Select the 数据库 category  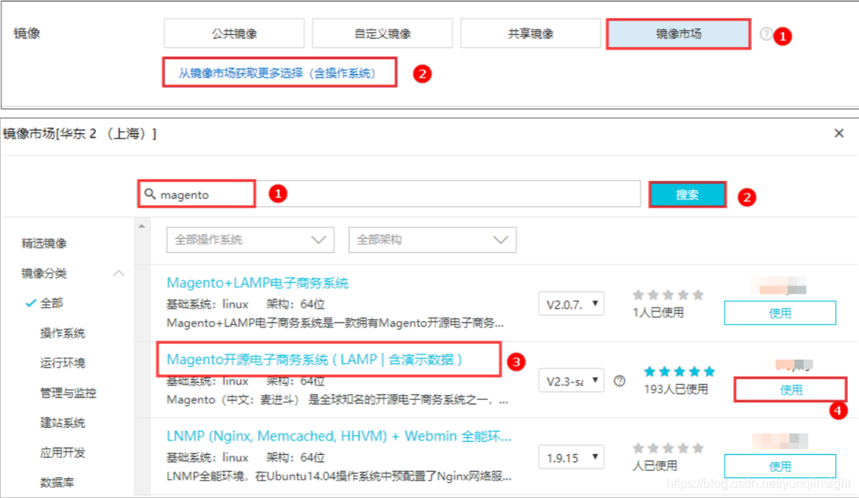[57, 483]
